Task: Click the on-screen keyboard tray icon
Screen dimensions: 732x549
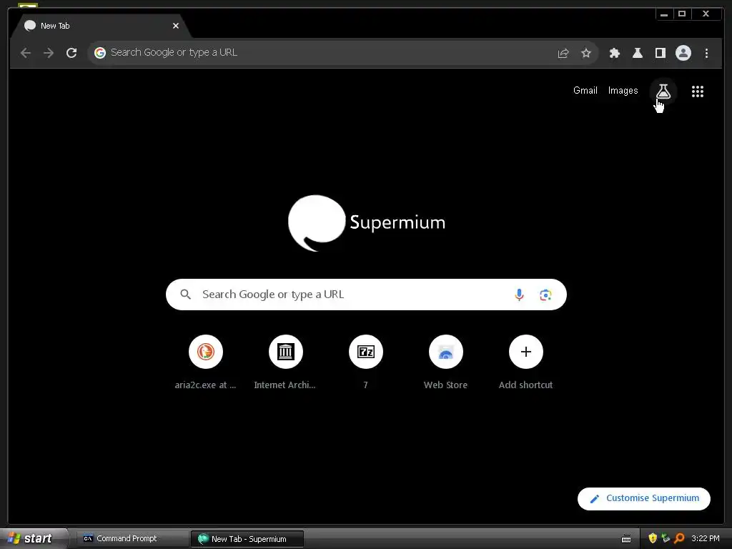Action: point(626,539)
